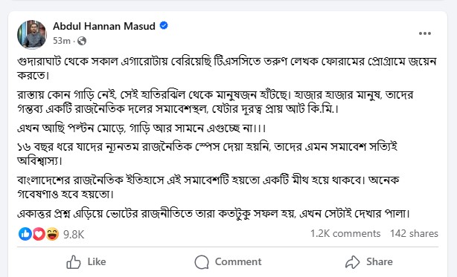The height and width of the screenshot is (277, 457).
Task: Click the thumbs-up icon to like
Action: pyautogui.click(x=74, y=262)
